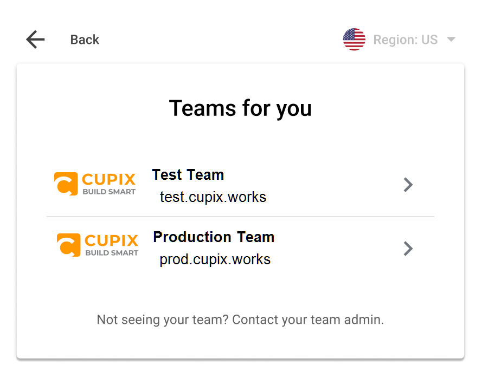488x378 pixels.
Task: Expand the region dropdown arrow
Action: point(451,40)
